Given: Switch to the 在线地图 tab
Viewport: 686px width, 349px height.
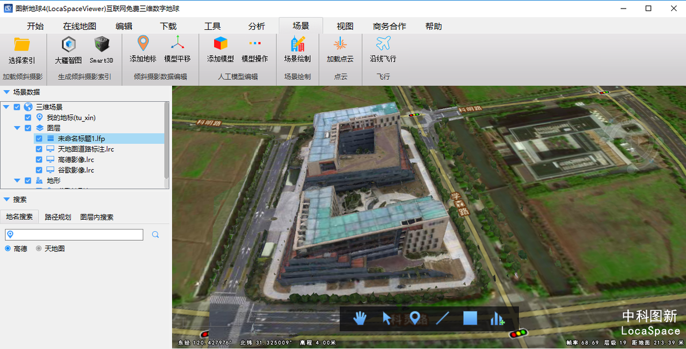Looking at the screenshot, I should click(79, 26).
